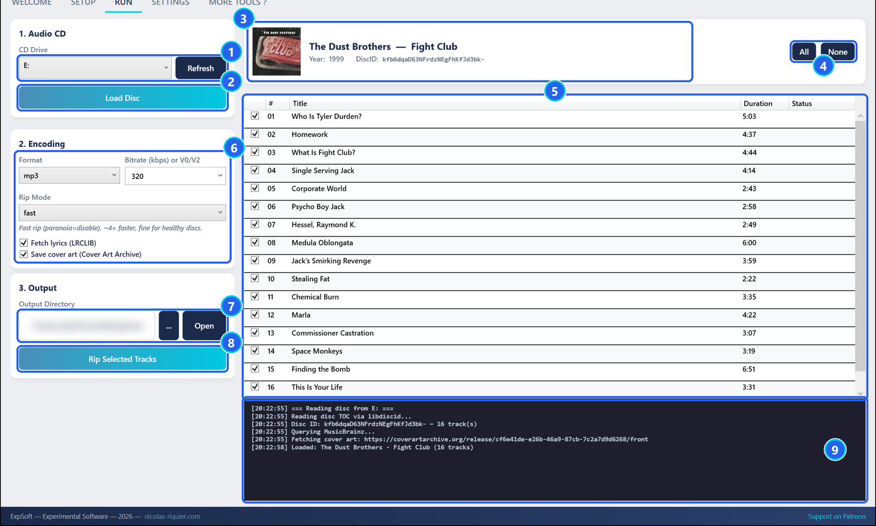Toggle the Save cover art checkbox
Image resolution: width=876 pixels, height=526 pixels.
click(24, 254)
